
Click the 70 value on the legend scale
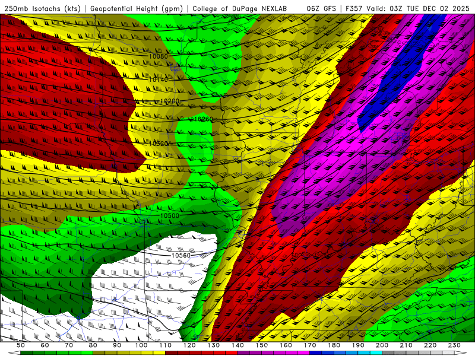69,345
